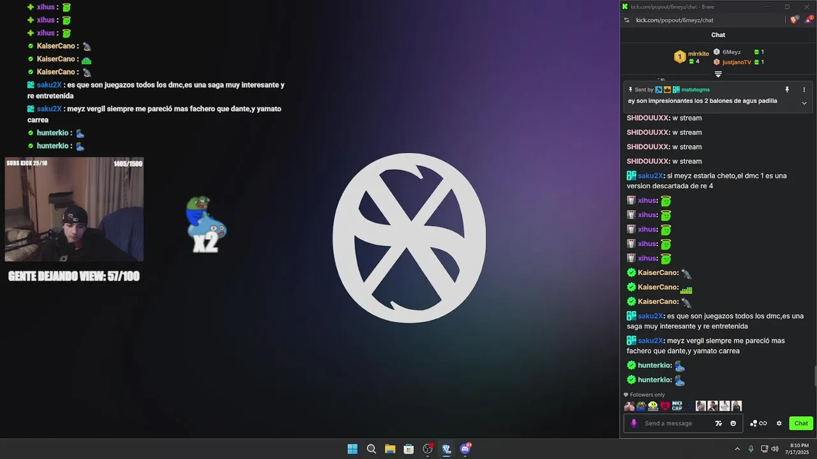This screenshot has width=817, height=459.
Task: Click the kick.com/popout/6meyz/chat address bar
Action: coord(675,20)
